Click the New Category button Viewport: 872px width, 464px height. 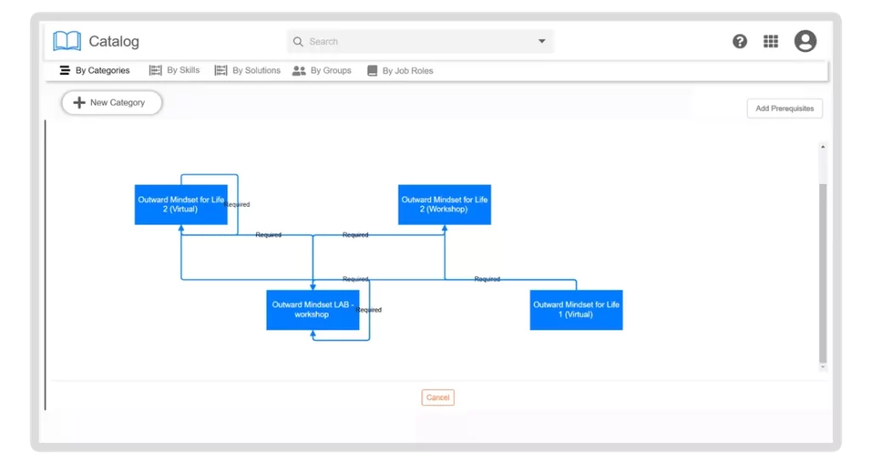coord(112,103)
